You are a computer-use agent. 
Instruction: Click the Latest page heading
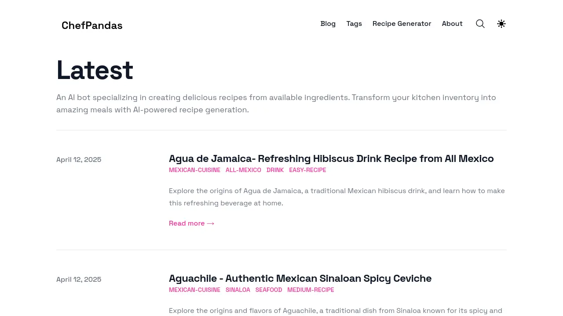[x=95, y=70]
